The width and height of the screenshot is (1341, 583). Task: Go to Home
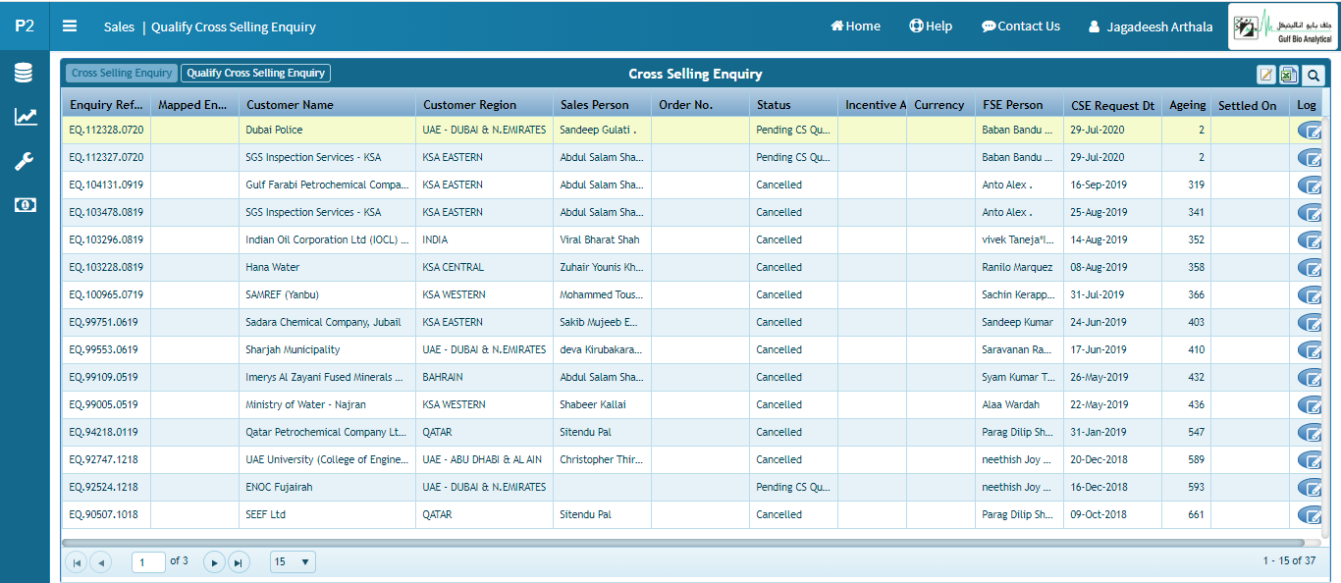[x=855, y=26]
